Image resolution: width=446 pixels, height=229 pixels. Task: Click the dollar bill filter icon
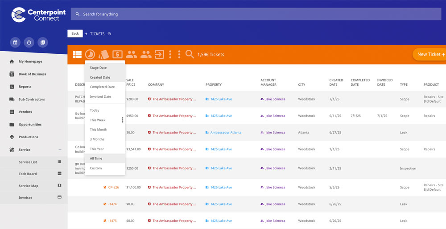[117, 54]
